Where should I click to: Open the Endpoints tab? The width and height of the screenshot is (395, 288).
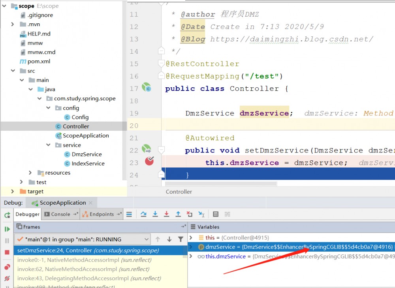(x=101, y=214)
